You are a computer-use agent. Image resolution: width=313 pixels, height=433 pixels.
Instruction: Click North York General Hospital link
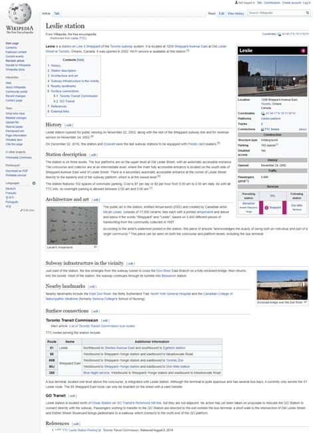[x=170, y=294]
